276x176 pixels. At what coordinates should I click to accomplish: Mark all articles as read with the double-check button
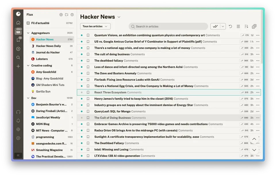tap(215, 26)
